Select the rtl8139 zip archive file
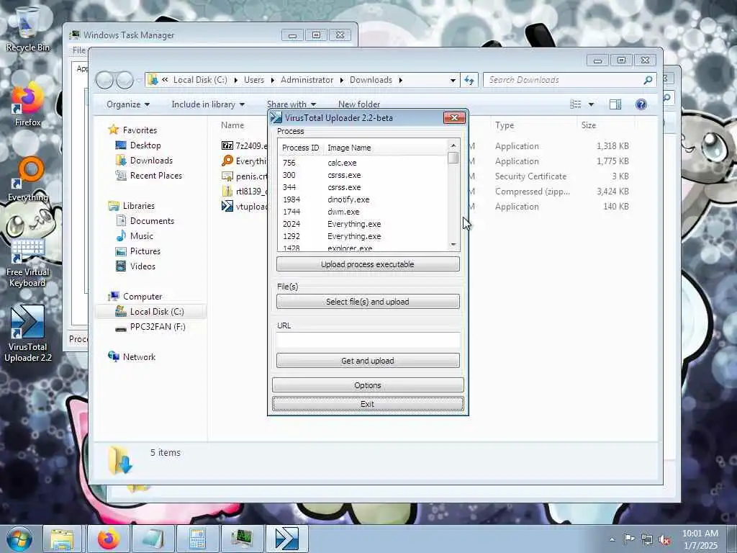737x553 pixels. [245, 192]
